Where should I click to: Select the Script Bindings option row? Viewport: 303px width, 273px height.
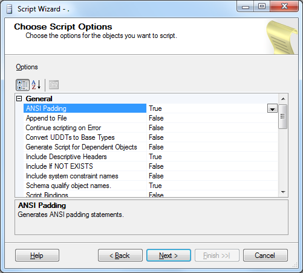pyautogui.click(x=85, y=194)
